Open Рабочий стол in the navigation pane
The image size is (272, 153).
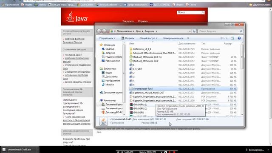[x=113, y=61]
